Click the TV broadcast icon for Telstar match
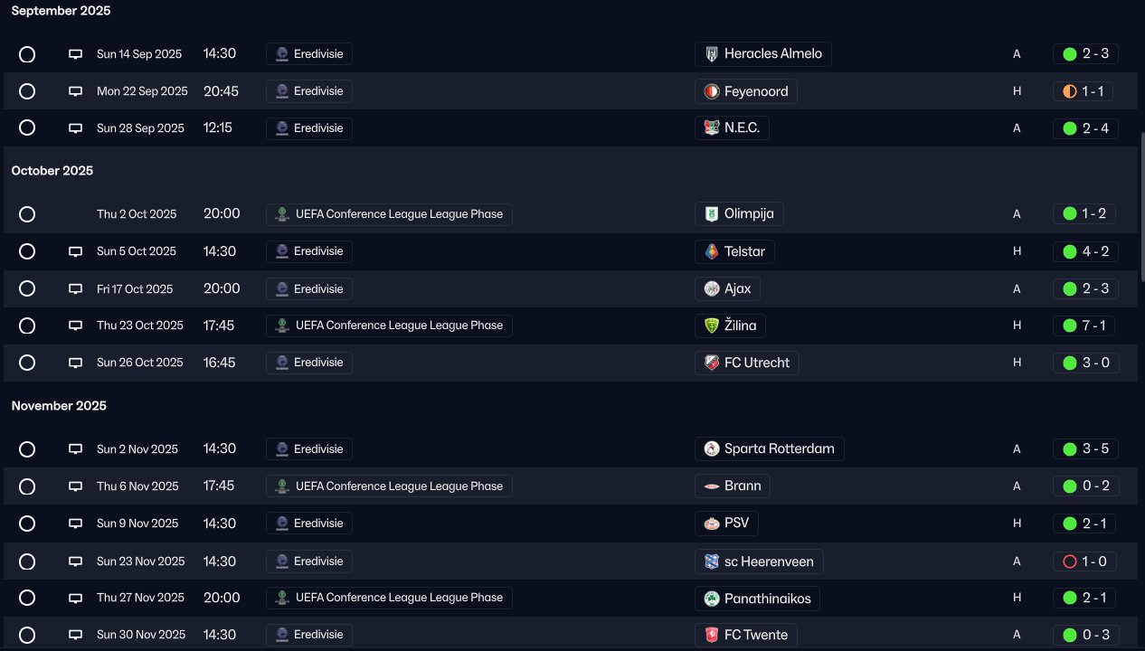The width and height of the screenshot is (1145, 651). (76, 251)
